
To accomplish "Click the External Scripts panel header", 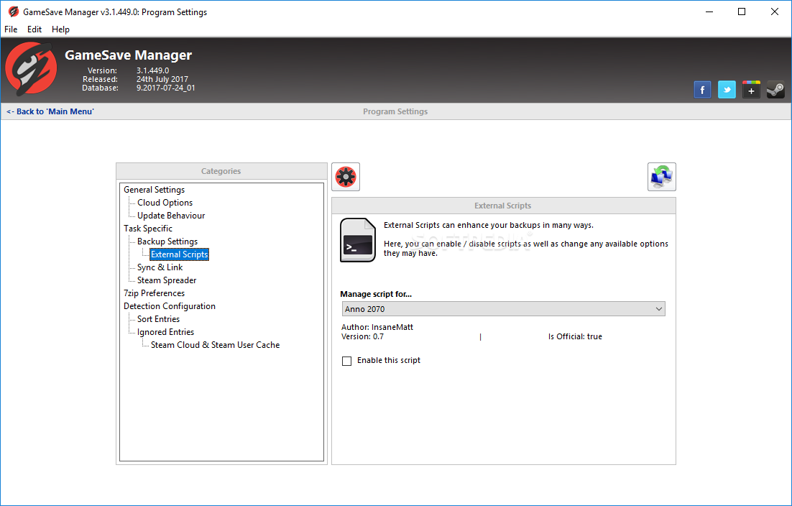I will (x=503, y=206).
